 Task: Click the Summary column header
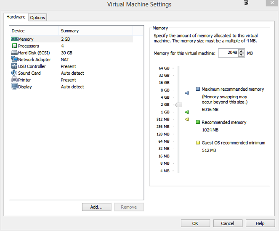pos(96,31)
